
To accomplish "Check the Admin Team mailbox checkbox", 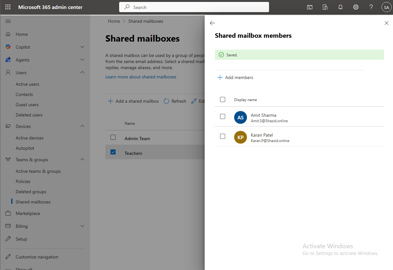I will click(x=113, y=137).
